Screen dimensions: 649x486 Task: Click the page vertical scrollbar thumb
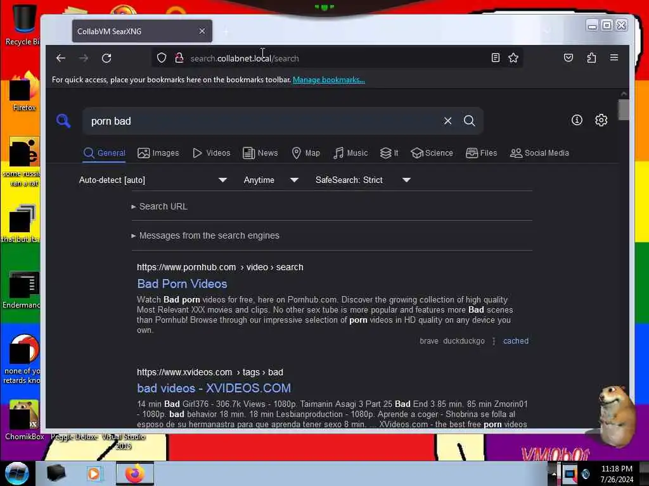[x=624, y=109]
